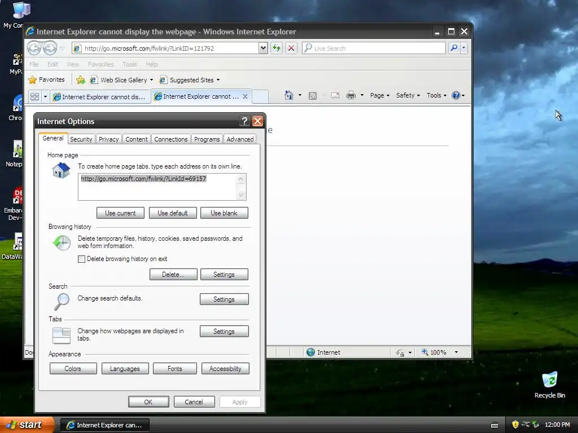The width and height of the screenshot is (578, 433).
Task: Click the zoom level magnifier icon
Action: point(425,352)
